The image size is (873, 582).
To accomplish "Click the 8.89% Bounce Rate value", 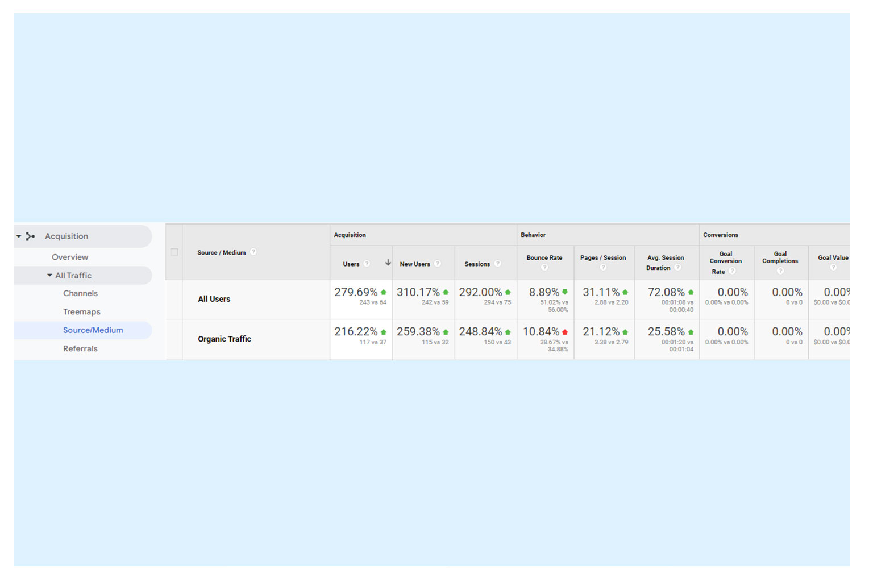I will tap(544, 292).
